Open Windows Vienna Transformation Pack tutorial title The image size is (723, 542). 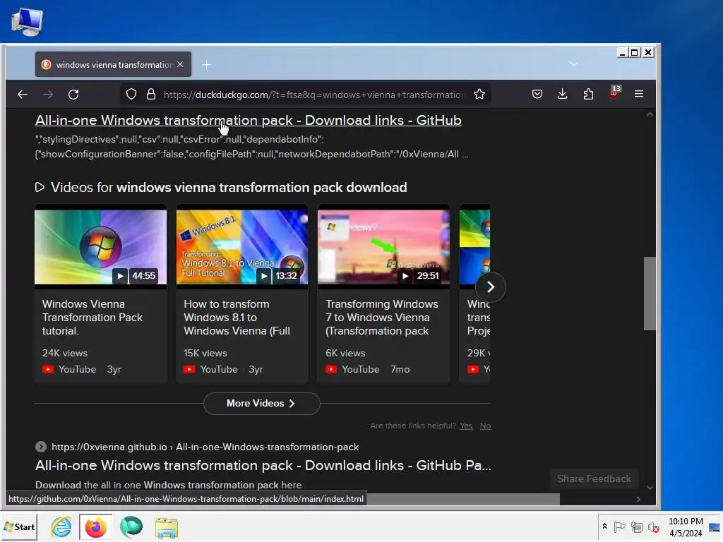coord(92,318)
